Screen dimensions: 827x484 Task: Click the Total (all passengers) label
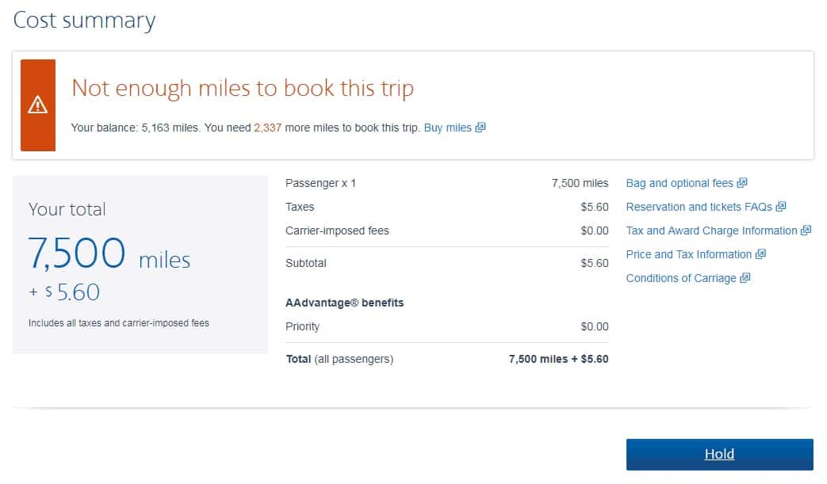point(339,359)
